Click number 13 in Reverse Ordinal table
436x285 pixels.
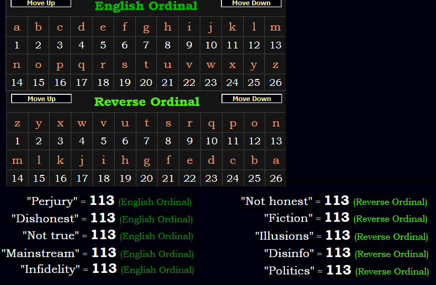pyautogui.click(x=276, y=141)
